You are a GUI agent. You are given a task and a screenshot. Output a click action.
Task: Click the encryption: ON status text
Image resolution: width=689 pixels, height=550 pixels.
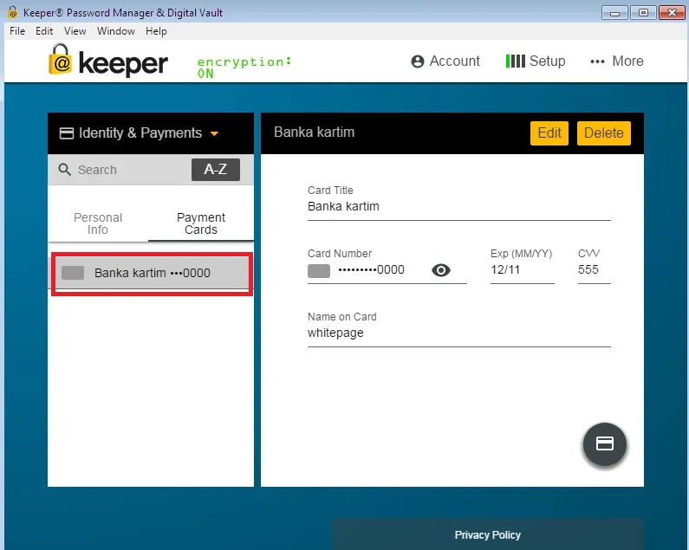[x=244, y=67]
